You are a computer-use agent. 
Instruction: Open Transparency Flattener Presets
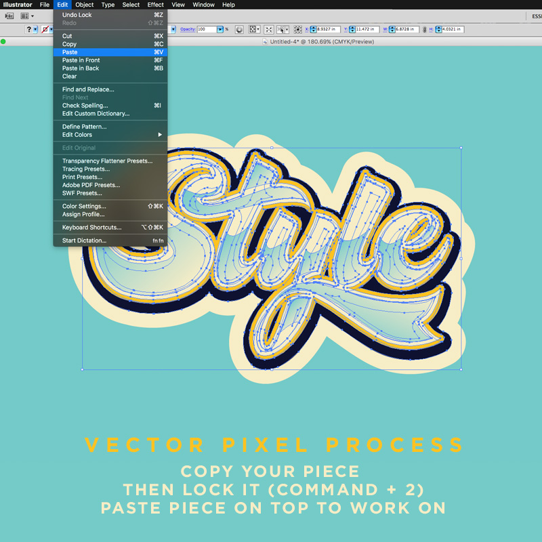pos(110,161)
